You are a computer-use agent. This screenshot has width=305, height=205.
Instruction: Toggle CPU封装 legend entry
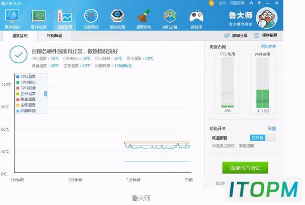click(x=26, y=88)
